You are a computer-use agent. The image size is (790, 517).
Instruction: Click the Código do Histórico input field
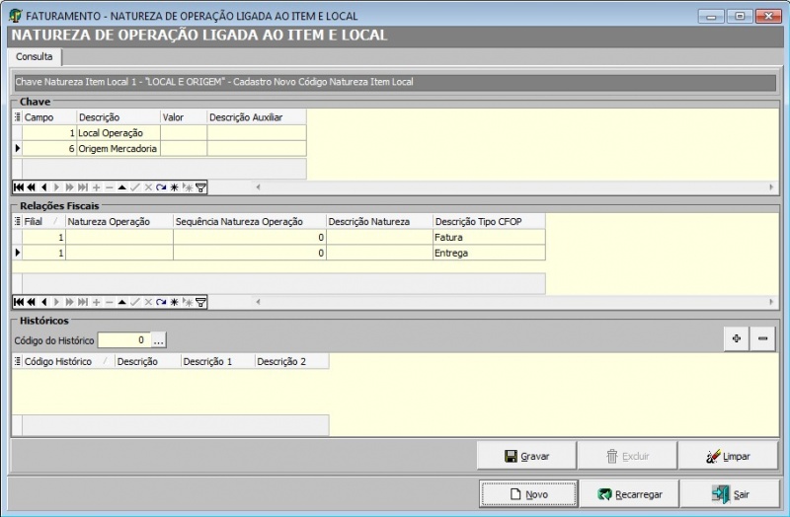point(123,340)
